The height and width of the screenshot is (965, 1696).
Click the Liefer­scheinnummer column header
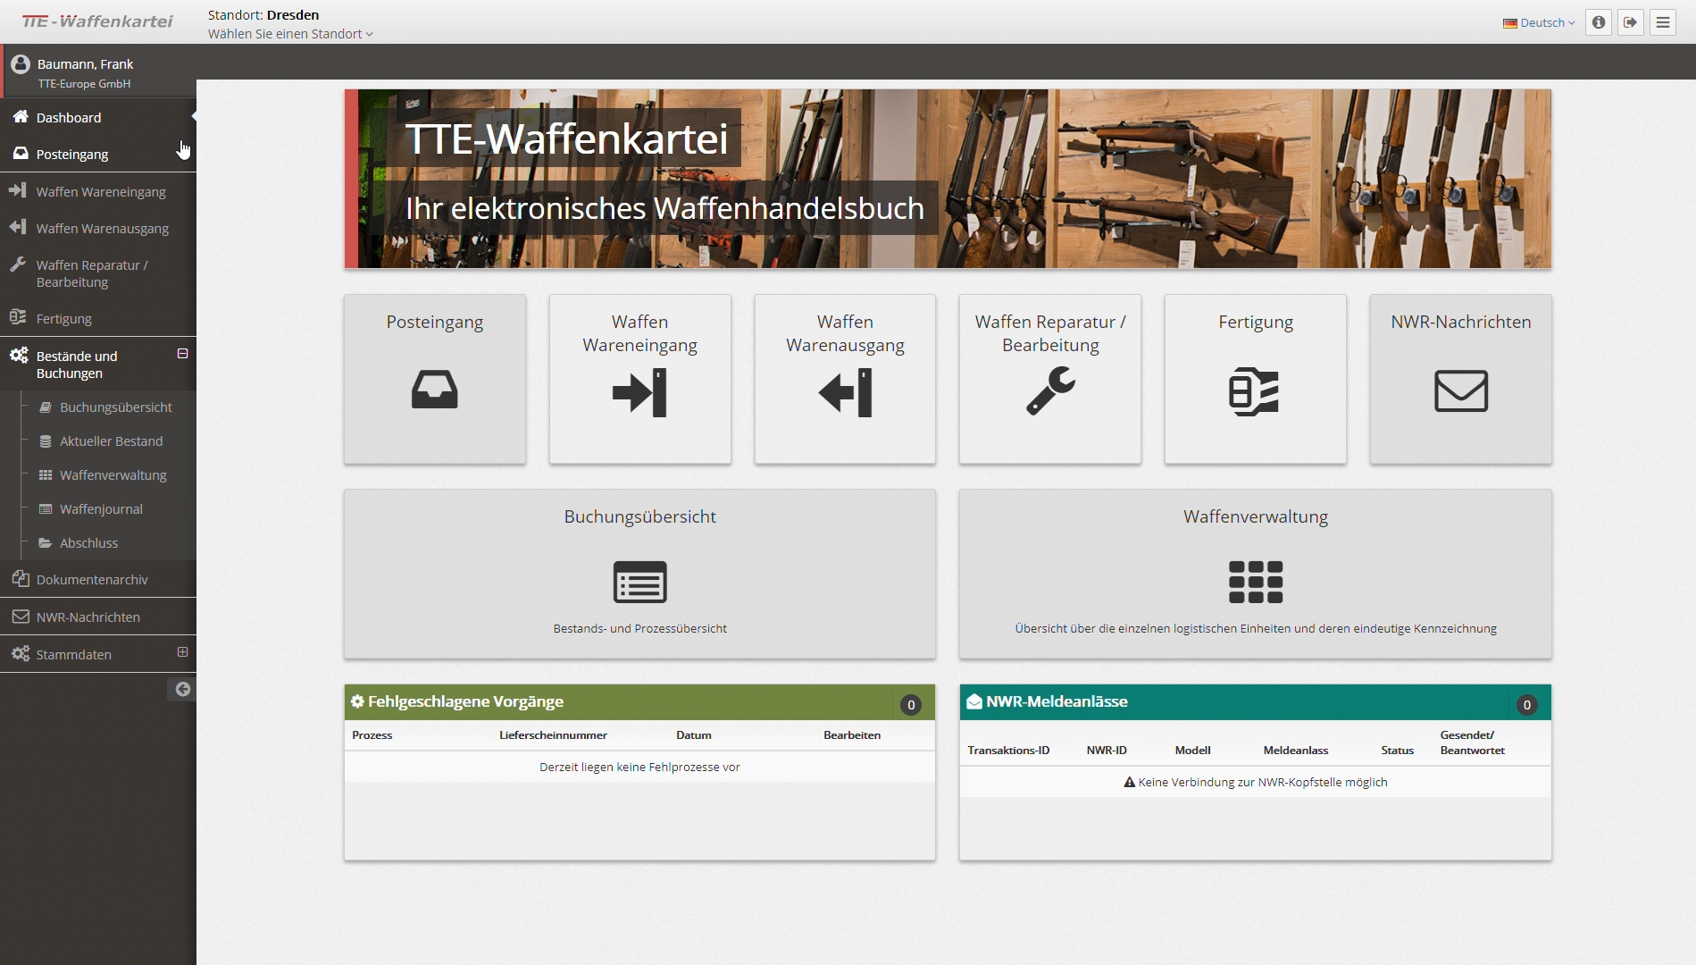[x=553, y=735]
